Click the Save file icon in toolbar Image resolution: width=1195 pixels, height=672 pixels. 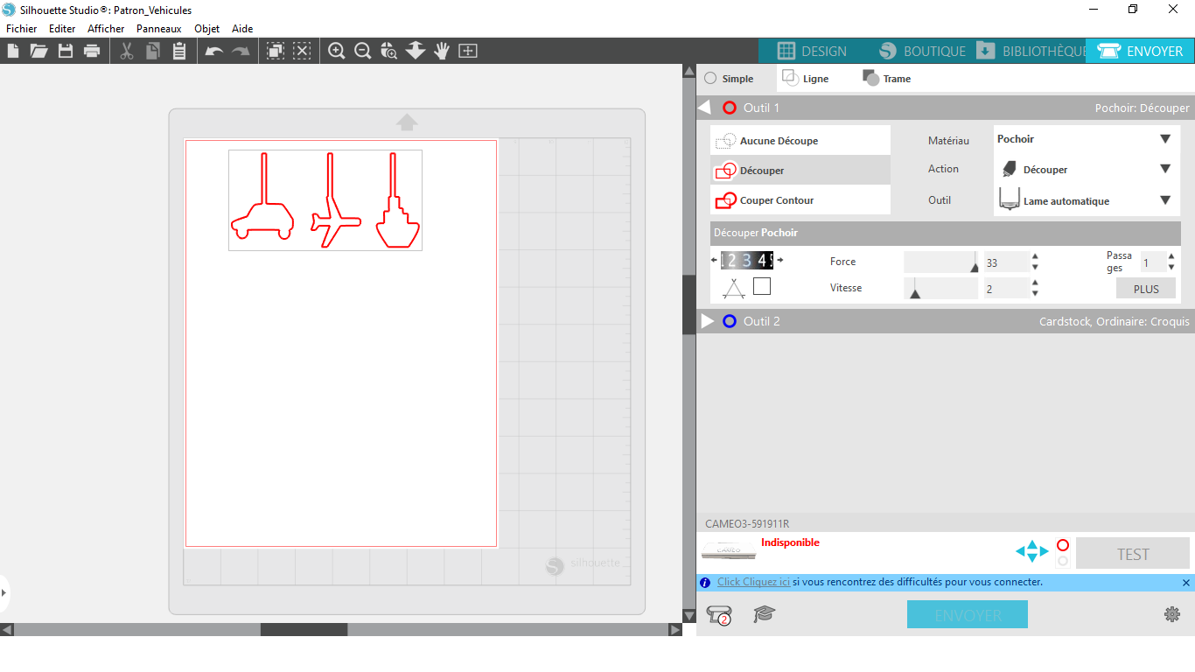pos(65,51)
